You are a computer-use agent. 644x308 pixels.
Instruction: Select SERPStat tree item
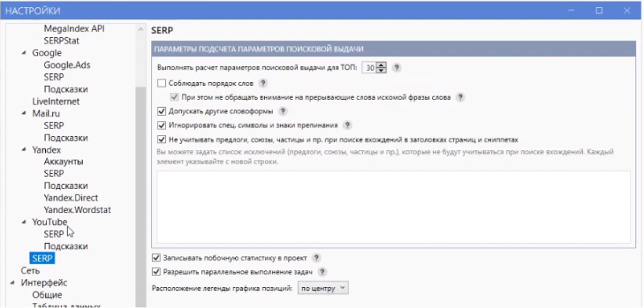pos(62,41)
